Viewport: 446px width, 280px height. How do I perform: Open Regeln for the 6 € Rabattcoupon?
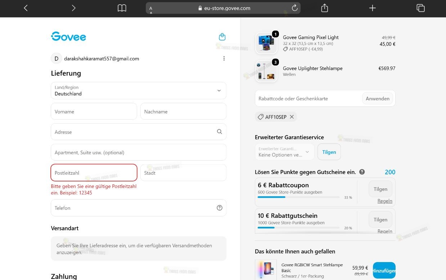[385, 201]
